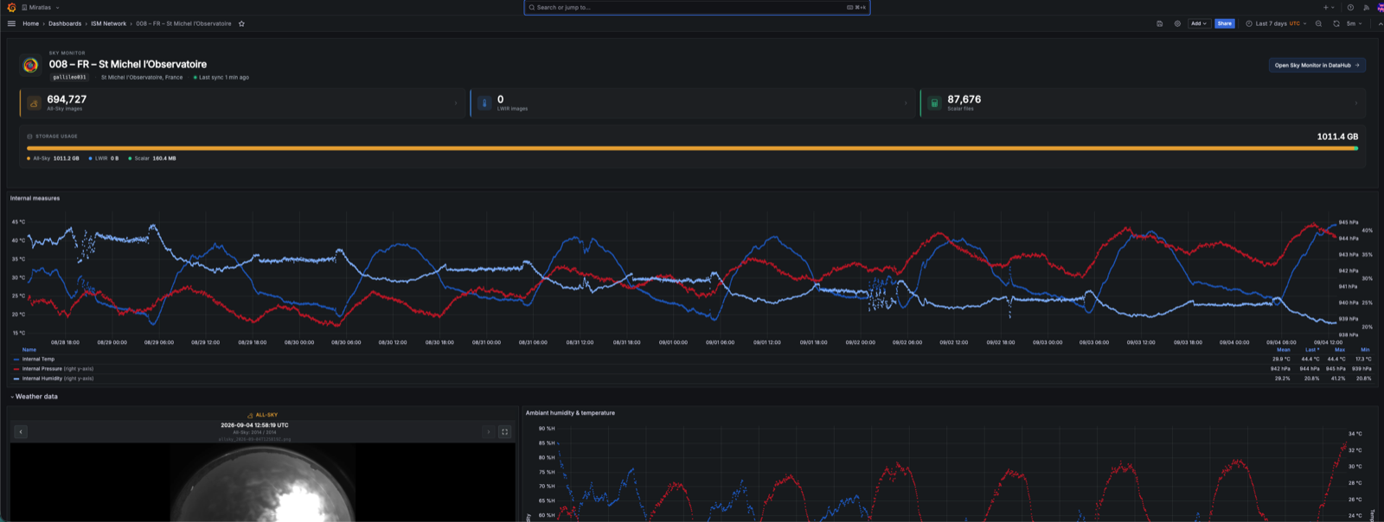The image size is (1384, 522).
Task: Sort legend by Min column
Action: (x=1365, y=349)
